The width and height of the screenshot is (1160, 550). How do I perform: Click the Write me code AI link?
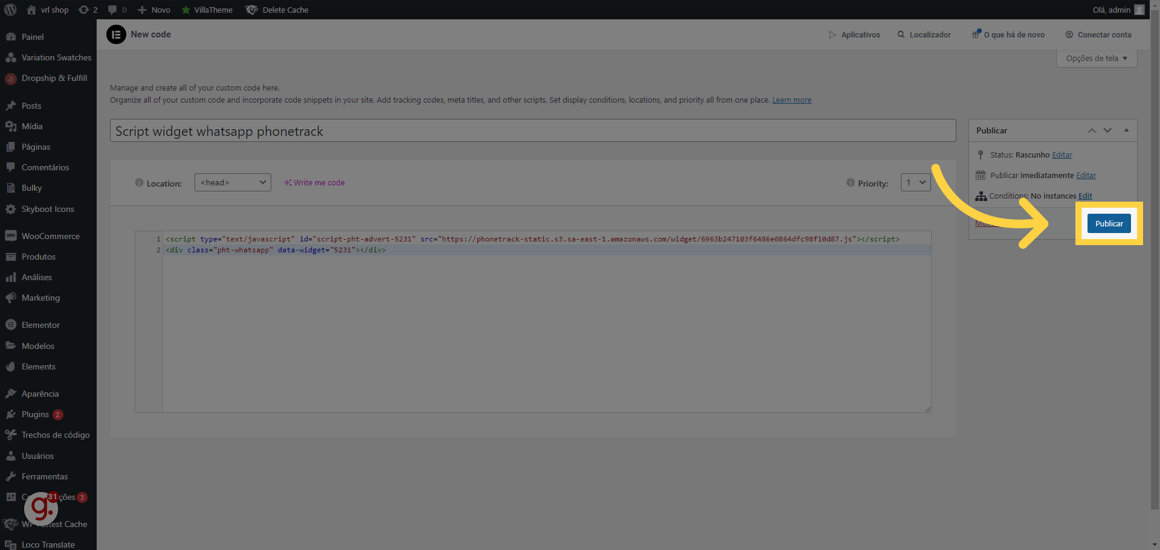click(x=314, y=182)
